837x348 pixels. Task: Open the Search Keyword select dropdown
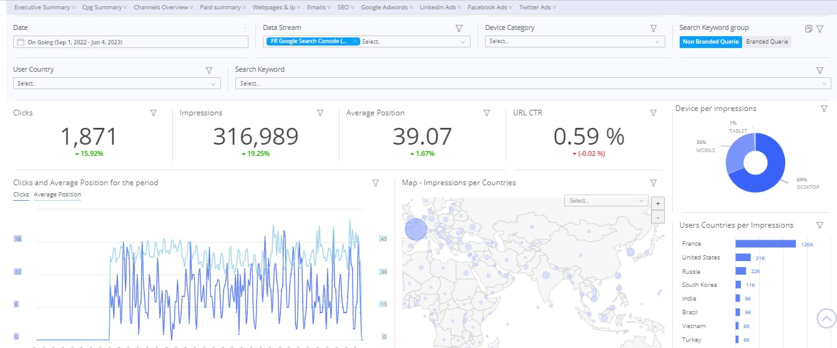click(x=534, y=84)
